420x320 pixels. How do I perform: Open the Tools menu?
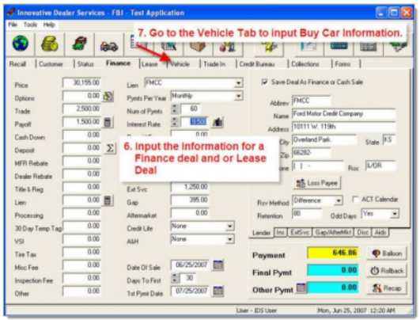[30, 25]
